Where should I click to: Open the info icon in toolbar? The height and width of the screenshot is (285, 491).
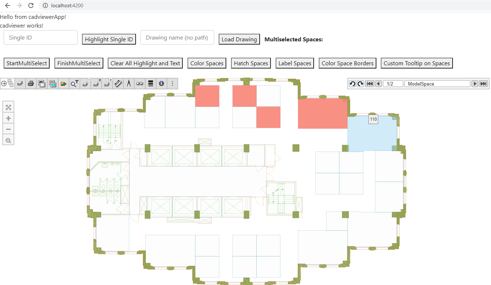(x=161, y=84)
